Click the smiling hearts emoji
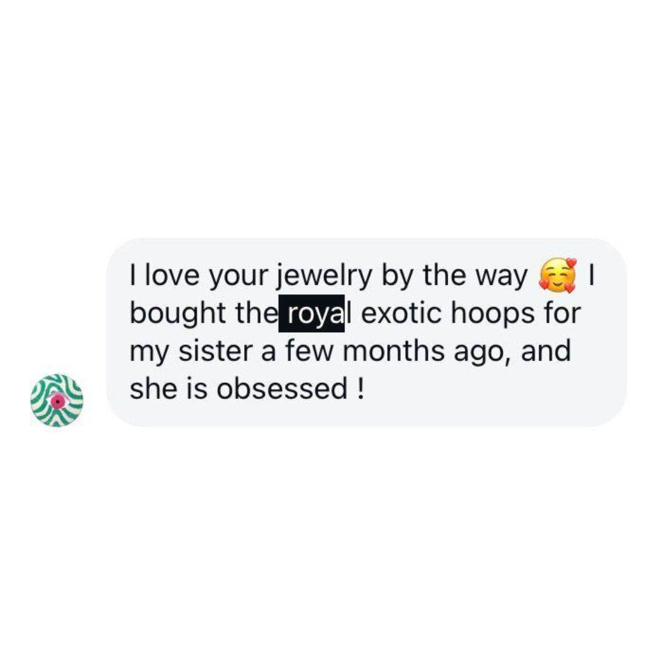 557,275
